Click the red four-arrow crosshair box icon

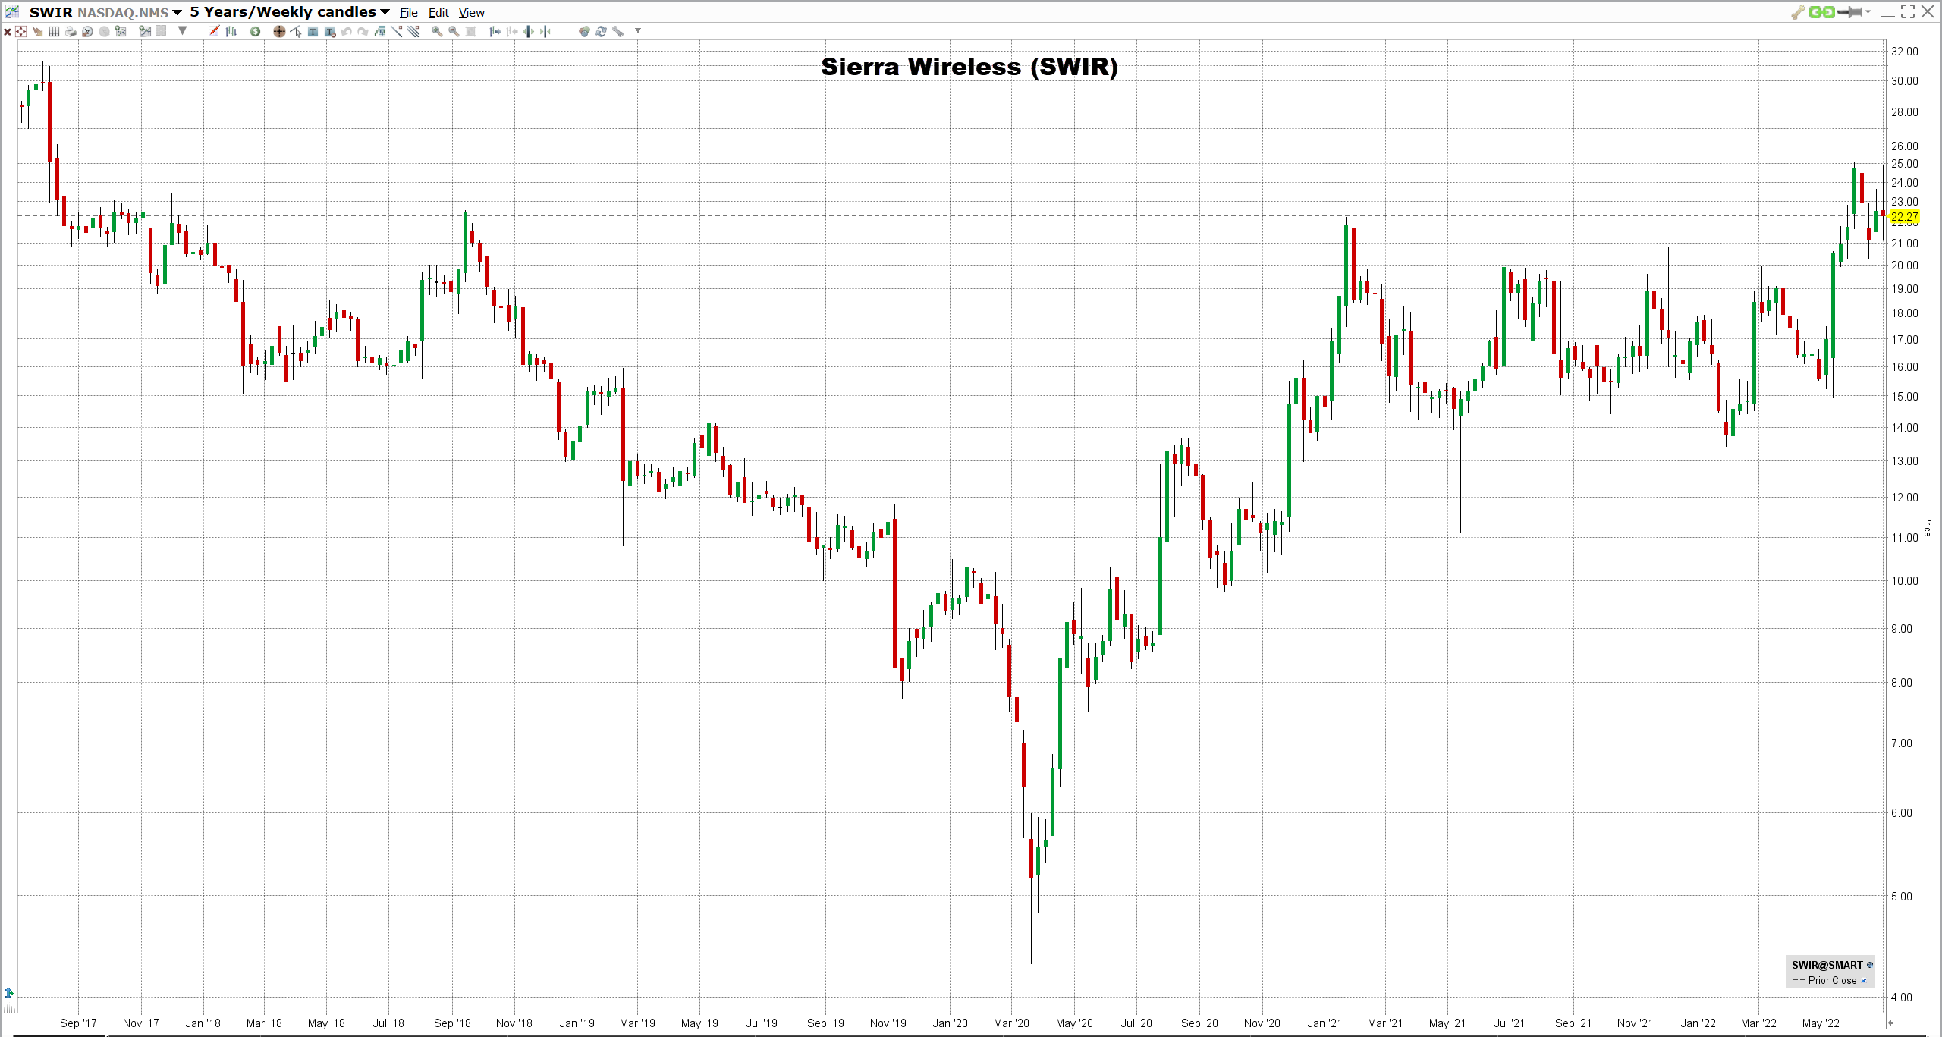pyautogui.click(x=20, y=31)
